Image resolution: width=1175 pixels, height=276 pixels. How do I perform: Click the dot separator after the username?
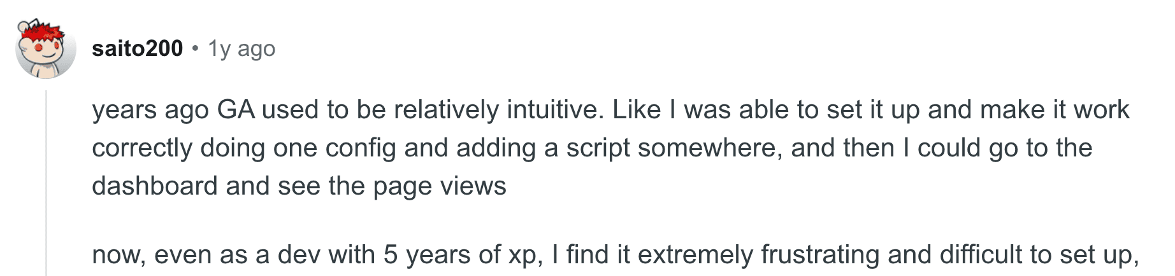tap(196, 48)
